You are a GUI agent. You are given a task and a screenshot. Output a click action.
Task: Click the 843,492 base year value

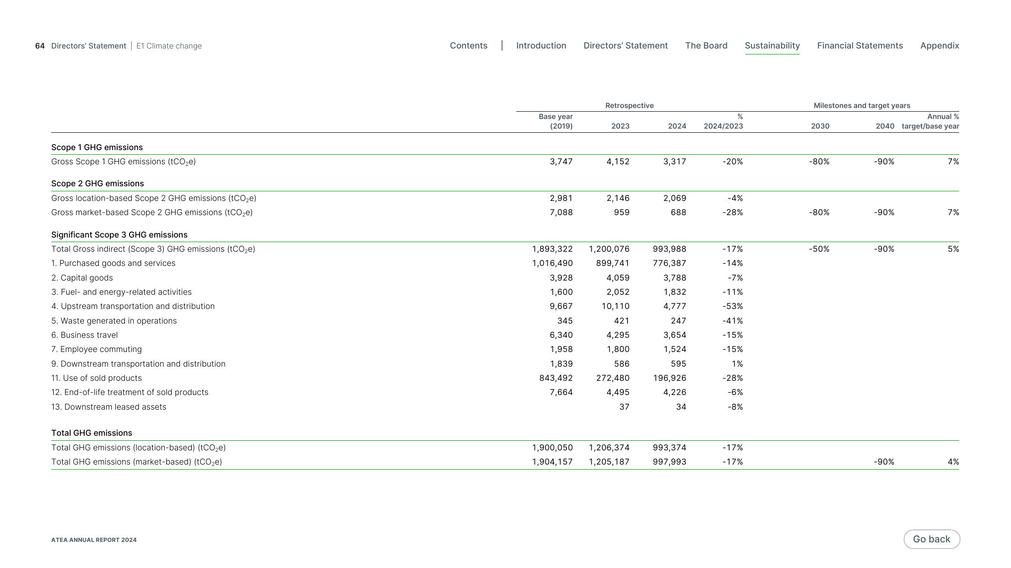click(x=556, y=378)
